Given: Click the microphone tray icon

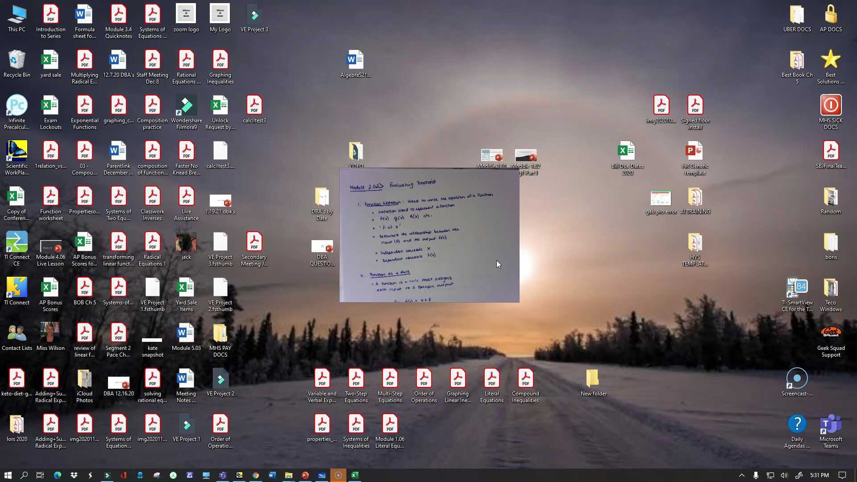Looking at the screenshot, I should (x=756, y=475).
